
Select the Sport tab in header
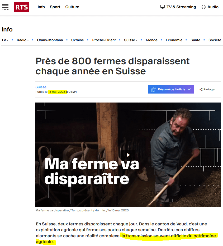click(55, 7)
